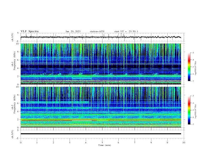Click the time axis tick label "2"
Image resolution: width=207 pixels, height=160 pixels.
pos(53,142)
